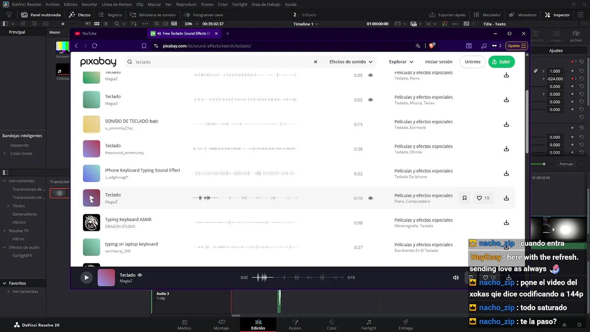This screenshot has width=590, height=332.
Task: Open the Timeline 1 name dropdown
Action: click(306, 24)
